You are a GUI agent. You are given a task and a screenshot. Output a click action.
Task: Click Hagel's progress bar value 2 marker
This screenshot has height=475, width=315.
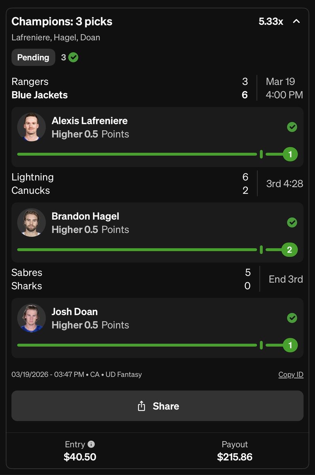tap(290, 250)
